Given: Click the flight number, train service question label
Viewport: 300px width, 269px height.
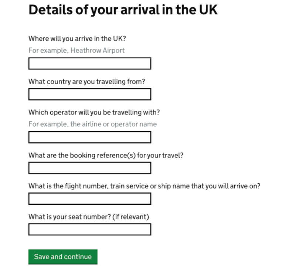Looking at the screenshot, I should tap(144, 186).
